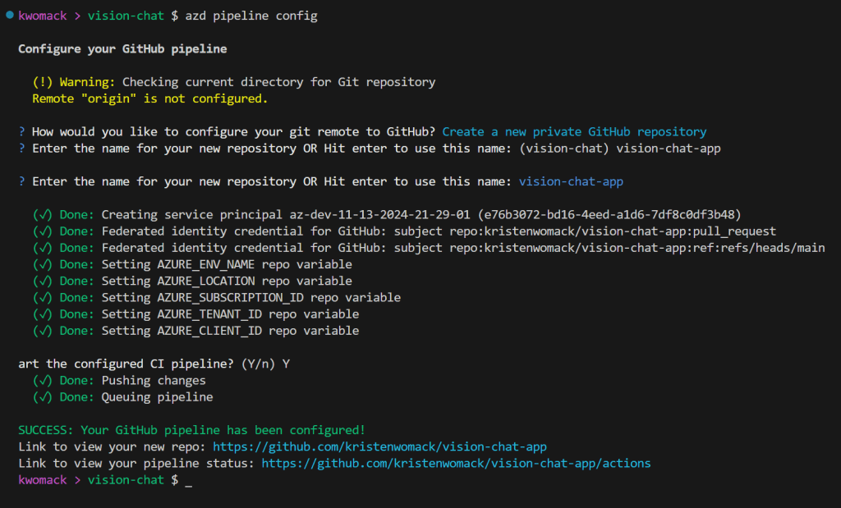The height and width of the screenshot is (508, 841).
Task: Click 'Setting AZURE_SUBSCRIPTION_ID repo variable' line
Action: [217, 298]
